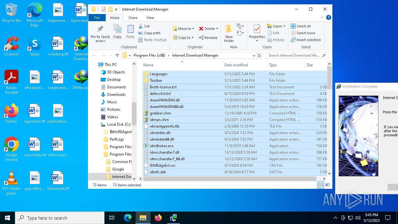The image size is (398, 224).
Task: Click the Edit command in Open group
Action: point(273,33)
